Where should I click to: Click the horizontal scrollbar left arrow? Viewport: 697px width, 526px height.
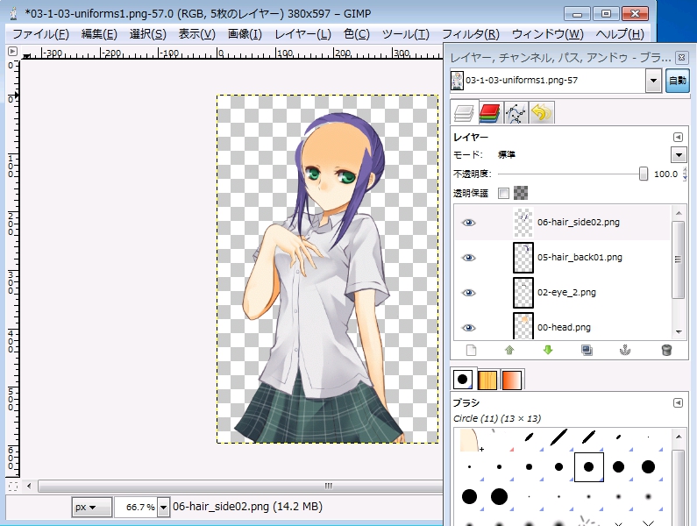[29, 486]
